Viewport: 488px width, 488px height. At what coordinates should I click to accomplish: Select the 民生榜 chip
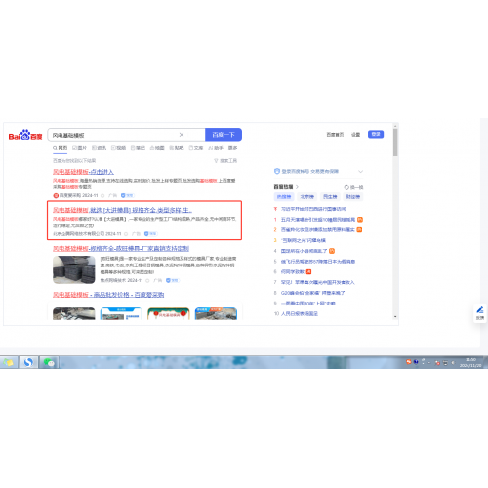(330, 197)
